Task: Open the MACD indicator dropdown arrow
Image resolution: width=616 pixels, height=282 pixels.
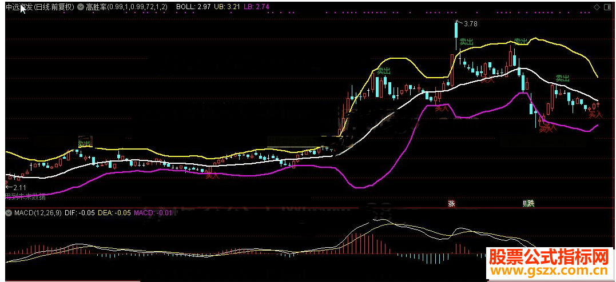Action: click(x=9, y=213)
